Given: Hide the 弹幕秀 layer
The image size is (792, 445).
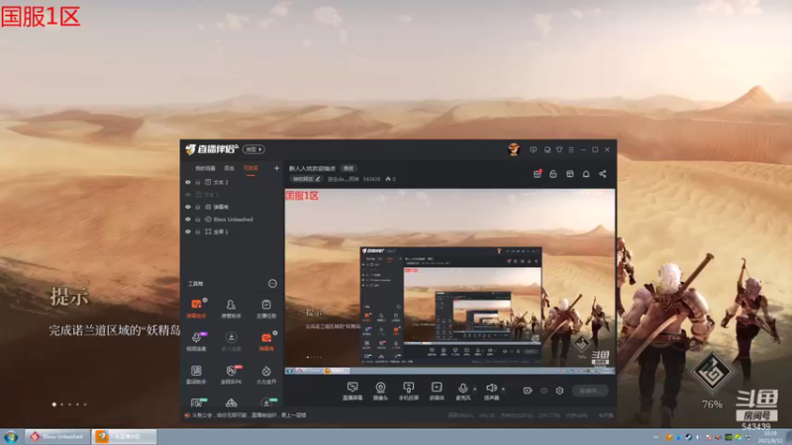Looking at the screenshot, I should [x=188, y=207].
